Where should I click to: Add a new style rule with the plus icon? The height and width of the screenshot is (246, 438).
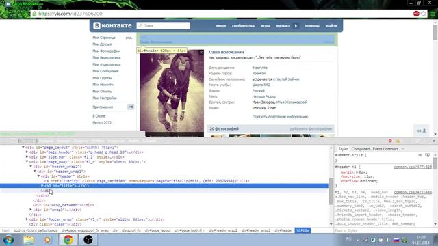coord(420,155)
